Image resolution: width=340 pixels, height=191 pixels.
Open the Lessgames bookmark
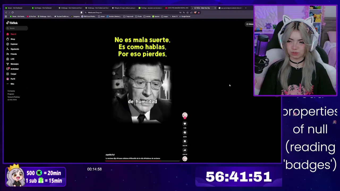tap(75, 16)
